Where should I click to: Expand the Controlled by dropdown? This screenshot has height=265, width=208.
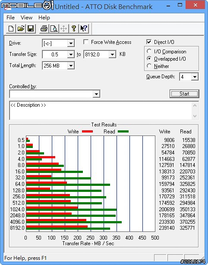[x=96, y=94]
